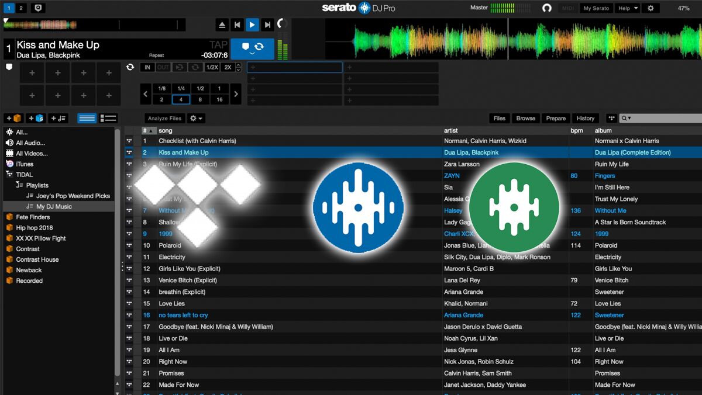Click the circular headphone icon near Master meter
Viewport: 702px width, 395px height.
[x=547, y=8]
